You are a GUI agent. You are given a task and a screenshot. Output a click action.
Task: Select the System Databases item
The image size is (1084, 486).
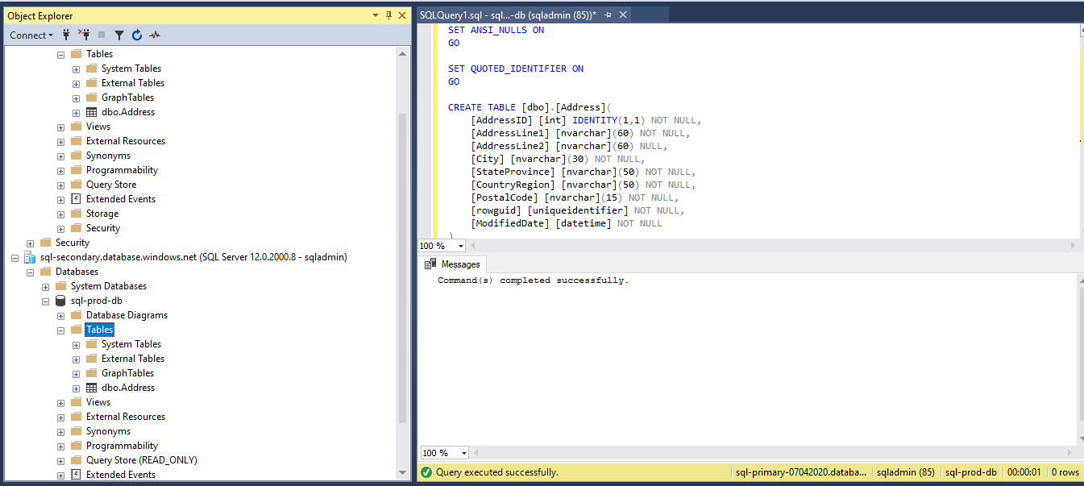click(109, 286)
